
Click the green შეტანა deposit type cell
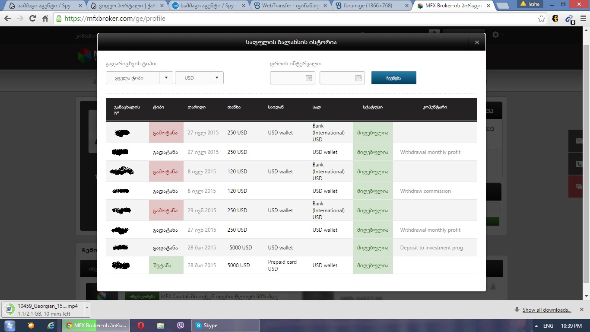coord(166,265)
